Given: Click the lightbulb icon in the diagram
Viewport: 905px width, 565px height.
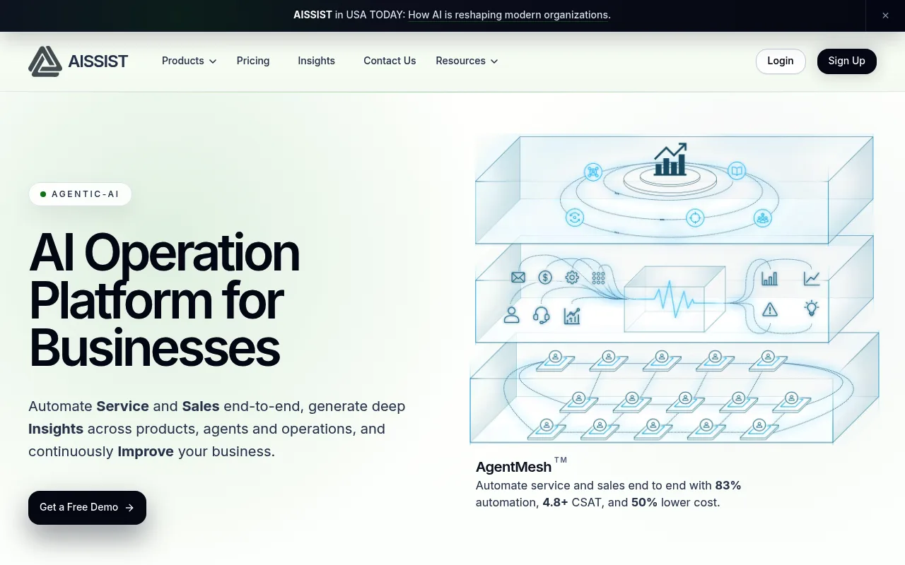Looking at the screenshot, I should tap(811, 308).
